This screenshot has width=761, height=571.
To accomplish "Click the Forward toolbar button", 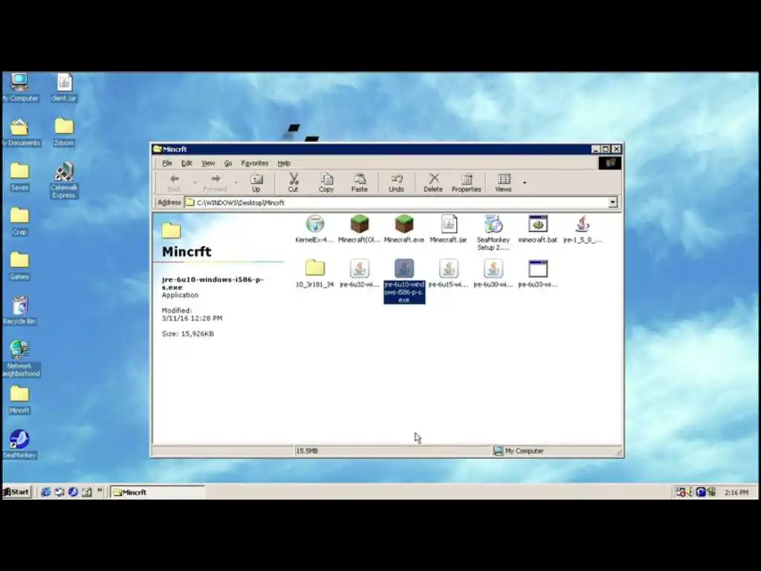I will 215,183.
